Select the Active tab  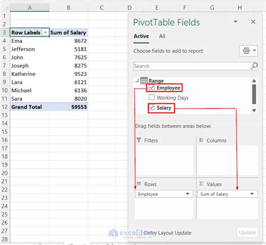tap(141, 36)
